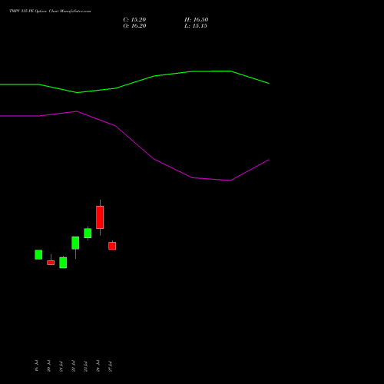Click the high price value H: 16.50
Image resolution: width=384 pixels, height=384 pixels.
(x=196, y=20)
